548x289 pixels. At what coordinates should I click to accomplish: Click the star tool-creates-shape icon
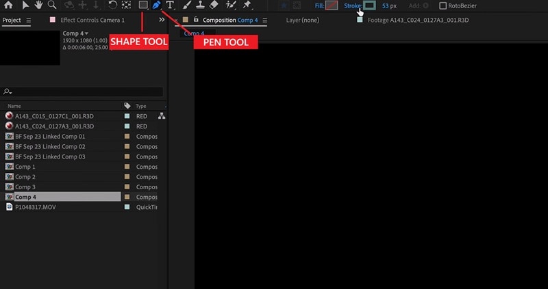coord(284,5)
